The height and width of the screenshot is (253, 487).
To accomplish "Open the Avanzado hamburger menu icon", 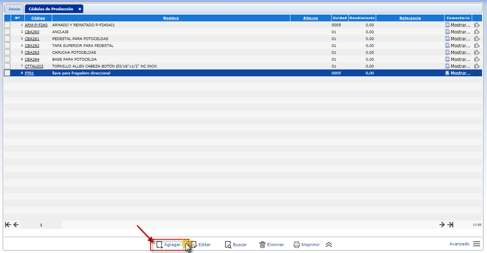I will tap(476, 244).
